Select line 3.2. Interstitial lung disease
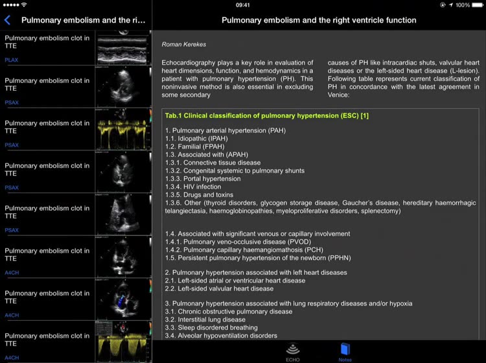This screenshot has width=486, height=363. [205, 320]
